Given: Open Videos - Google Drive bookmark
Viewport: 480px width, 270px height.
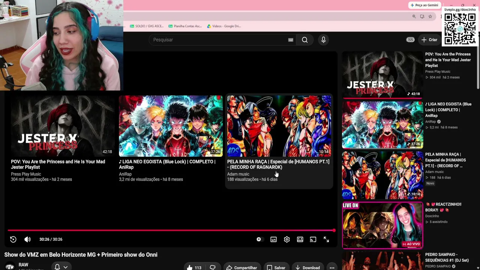Looking at the screenshot, I should pyautogui.click(x=224, y=26).
